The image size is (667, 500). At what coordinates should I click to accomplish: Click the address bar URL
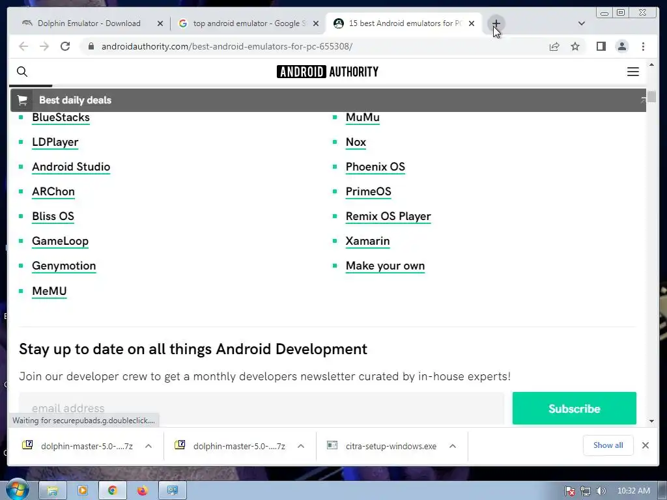pos(227,46)
